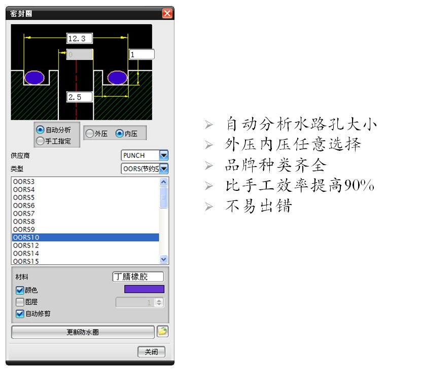
Task: Select OORS5 from the seal list
Action: coord(24,197)
